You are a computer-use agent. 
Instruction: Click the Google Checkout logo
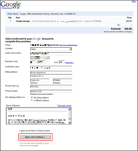(11, 5)
